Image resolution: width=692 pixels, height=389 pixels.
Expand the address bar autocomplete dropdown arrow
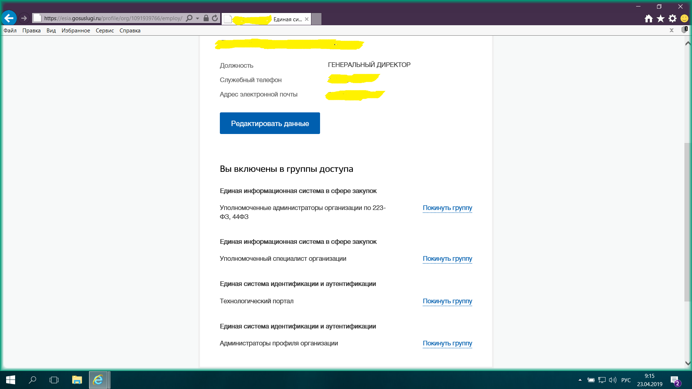point(198,18)
